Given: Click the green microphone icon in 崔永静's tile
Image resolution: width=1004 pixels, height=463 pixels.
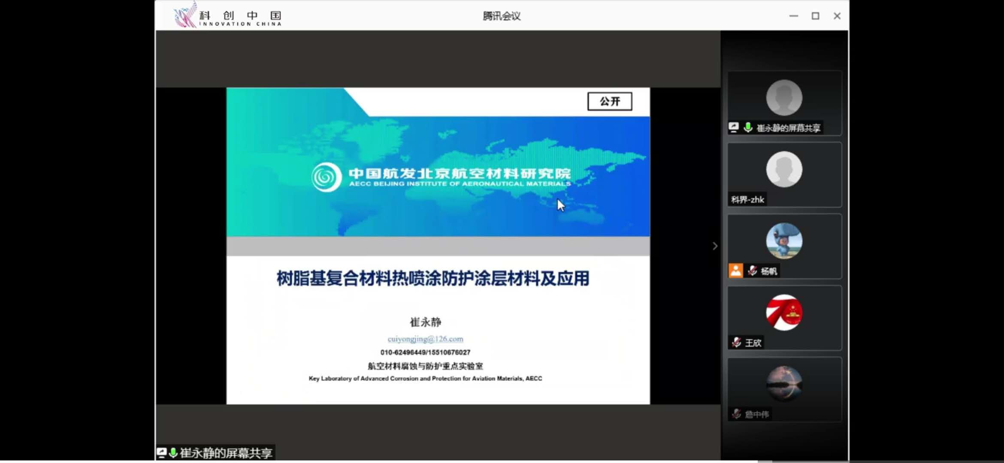Looking at the screenshot, I should (x=748, y=127).
